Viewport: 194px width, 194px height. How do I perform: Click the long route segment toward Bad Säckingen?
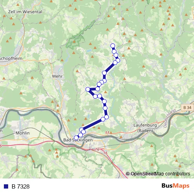(92, 124)
